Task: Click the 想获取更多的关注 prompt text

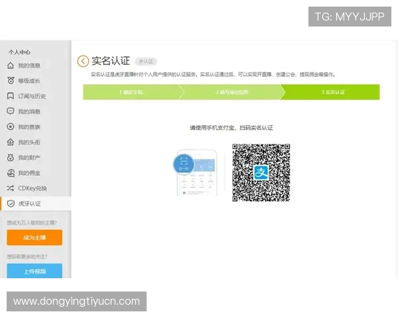Action: (x=27, y=256)
